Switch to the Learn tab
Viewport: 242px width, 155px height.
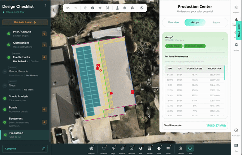216,22
